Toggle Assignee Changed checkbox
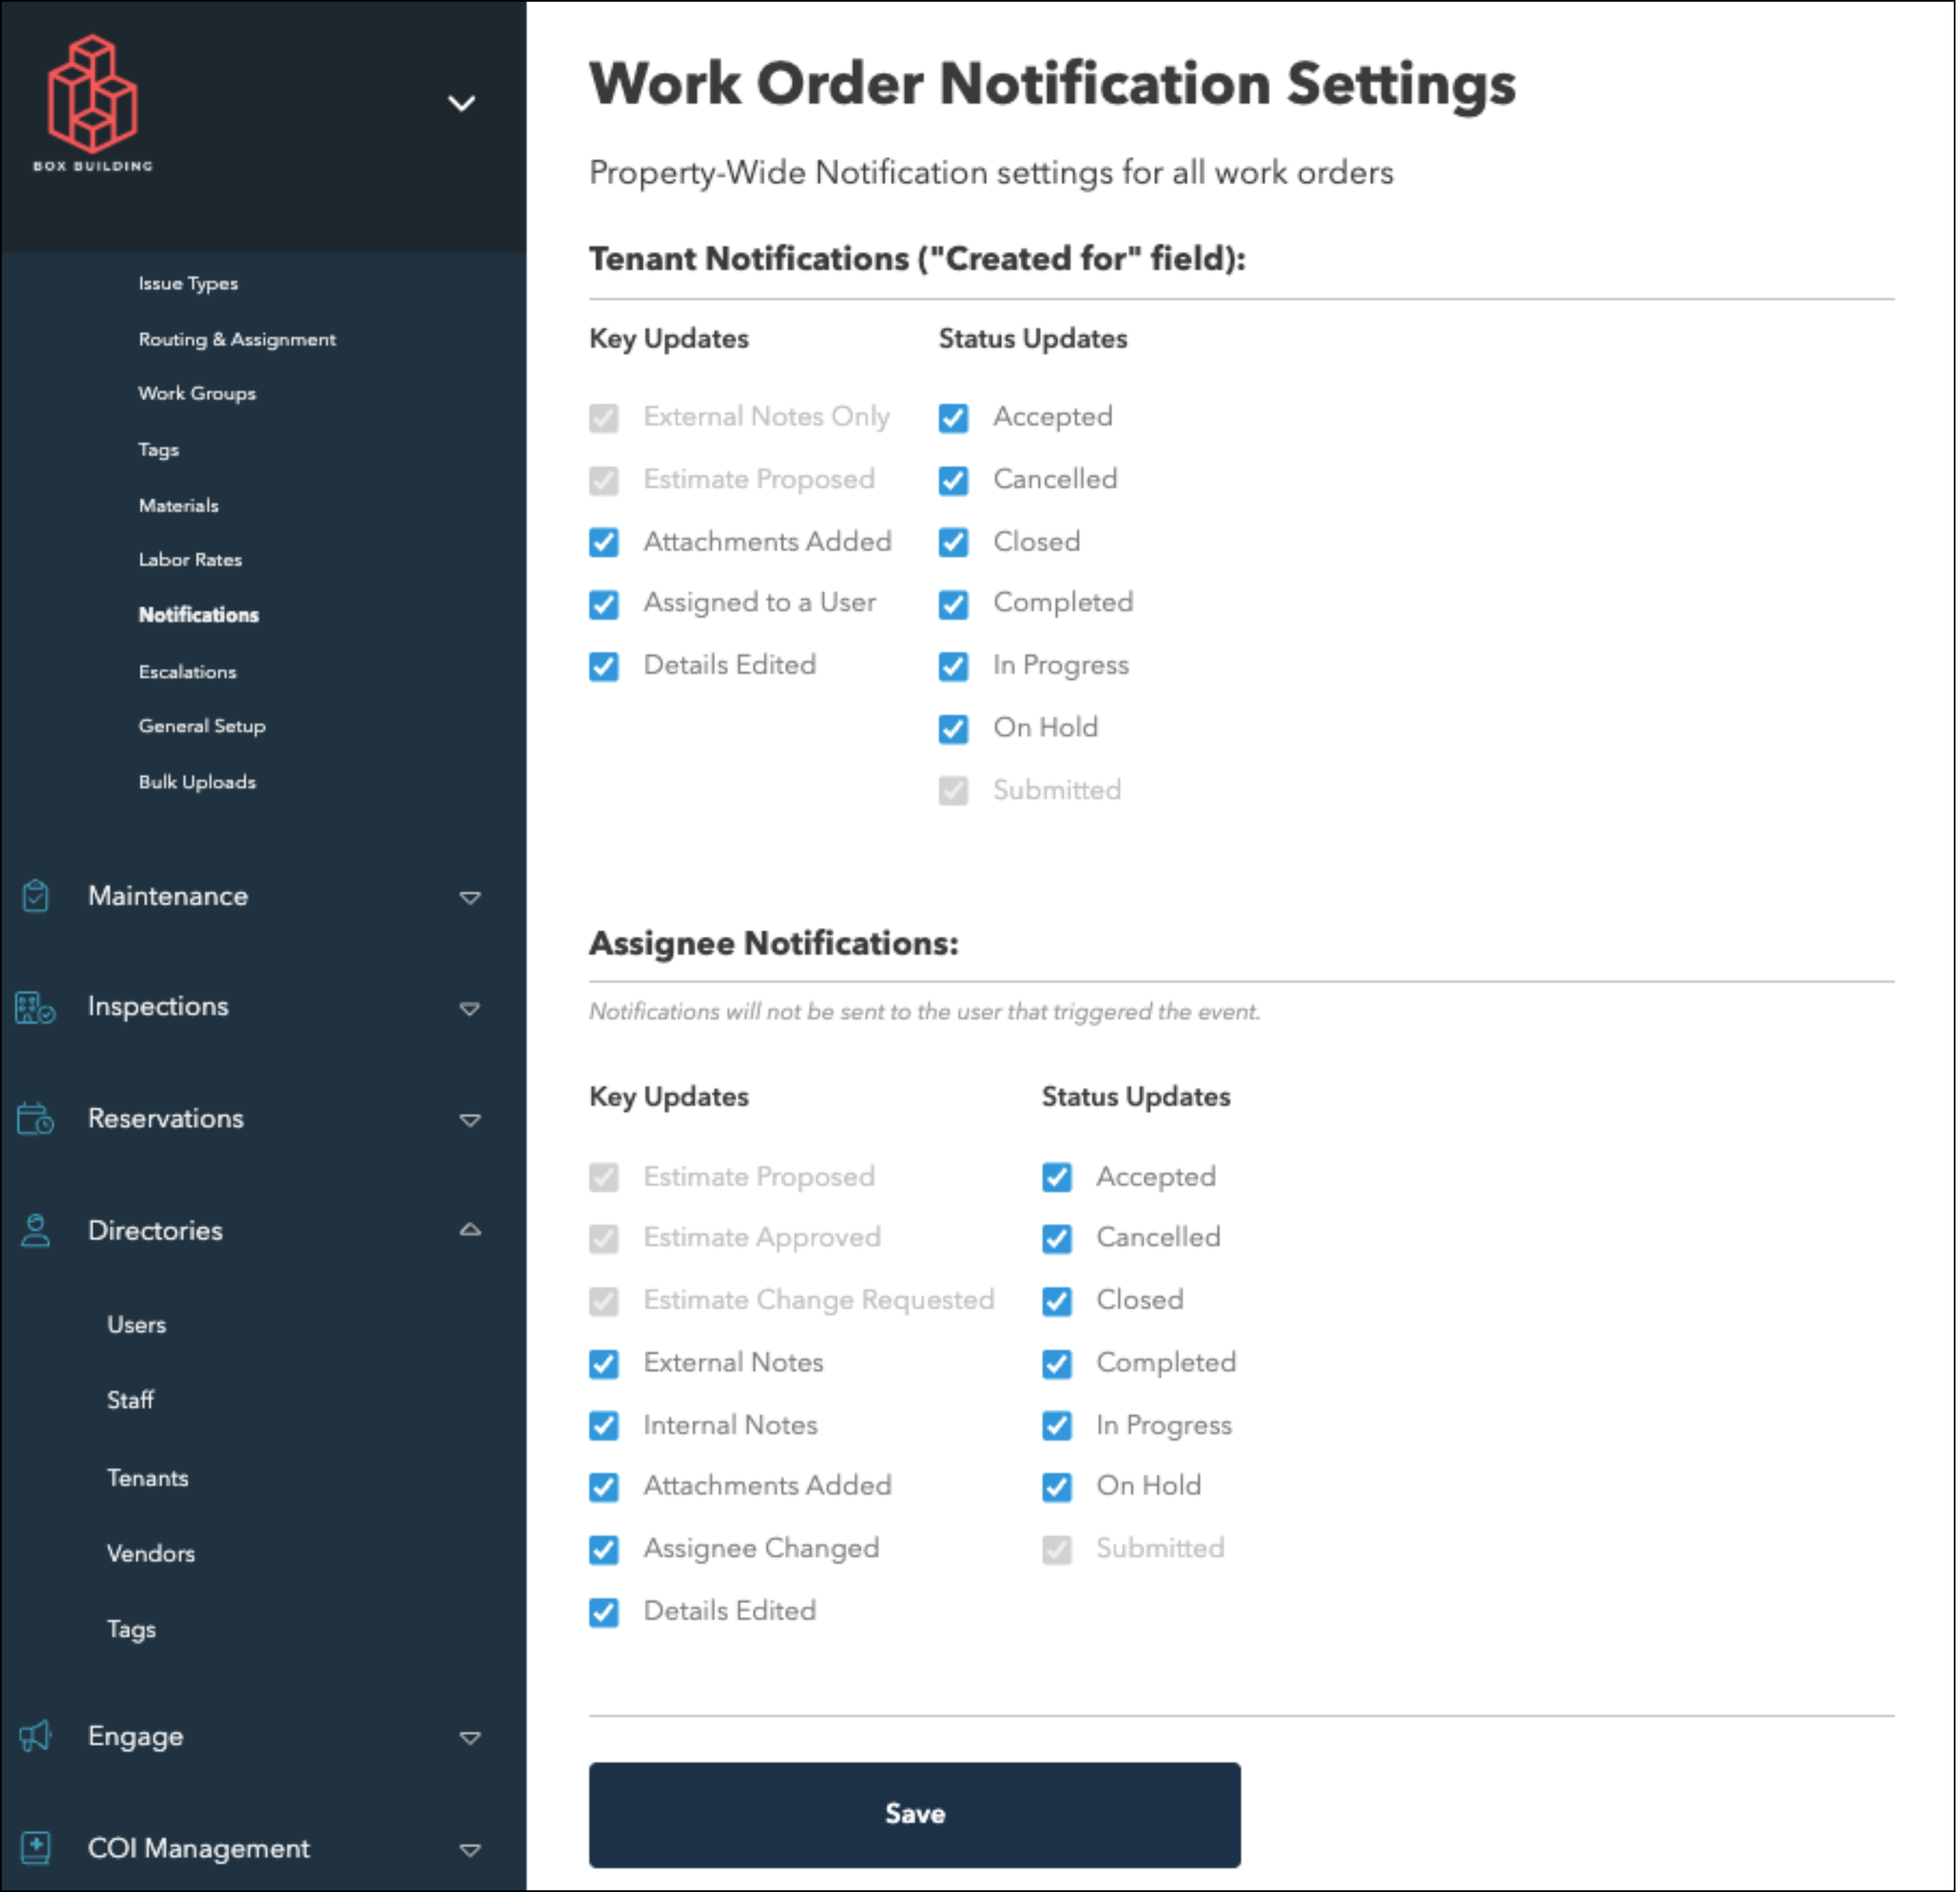 coord(604,1550)
